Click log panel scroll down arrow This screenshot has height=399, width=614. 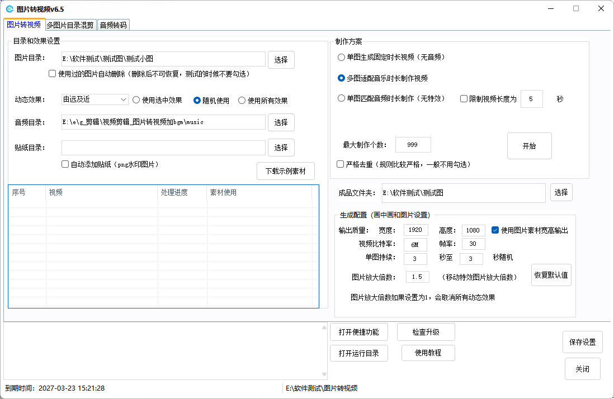tap(324, 374)
